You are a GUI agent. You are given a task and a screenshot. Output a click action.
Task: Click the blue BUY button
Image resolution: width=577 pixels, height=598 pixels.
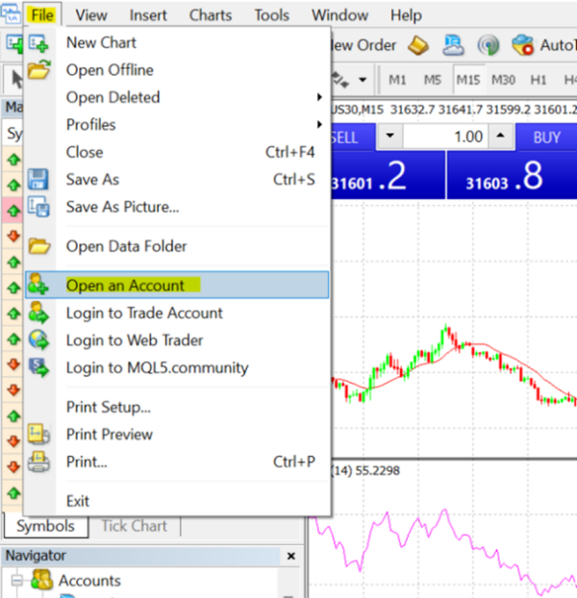546,137
